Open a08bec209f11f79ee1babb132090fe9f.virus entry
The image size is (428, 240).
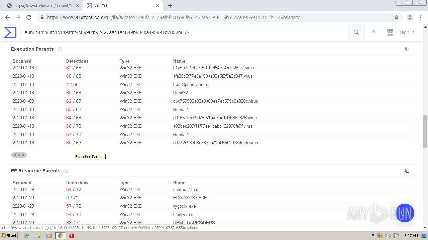coord(213,126)
